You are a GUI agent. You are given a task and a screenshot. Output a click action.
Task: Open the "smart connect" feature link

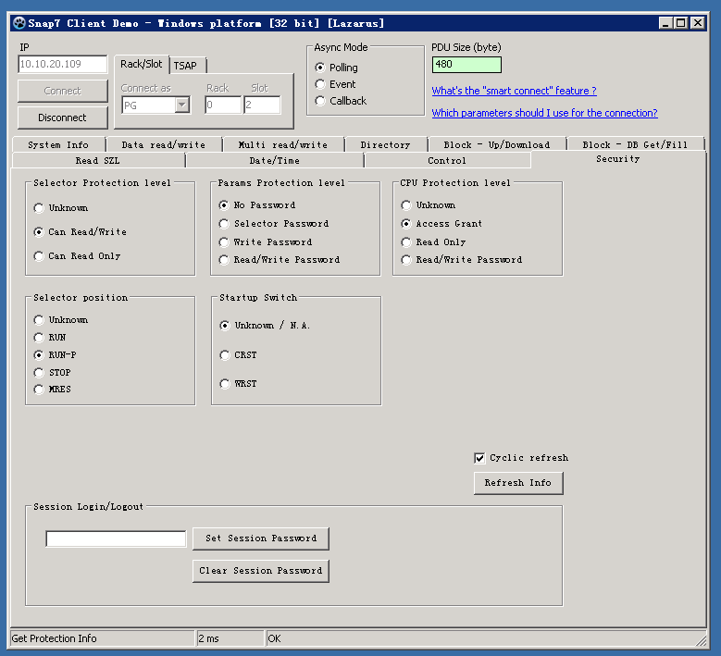click(514, 91)
